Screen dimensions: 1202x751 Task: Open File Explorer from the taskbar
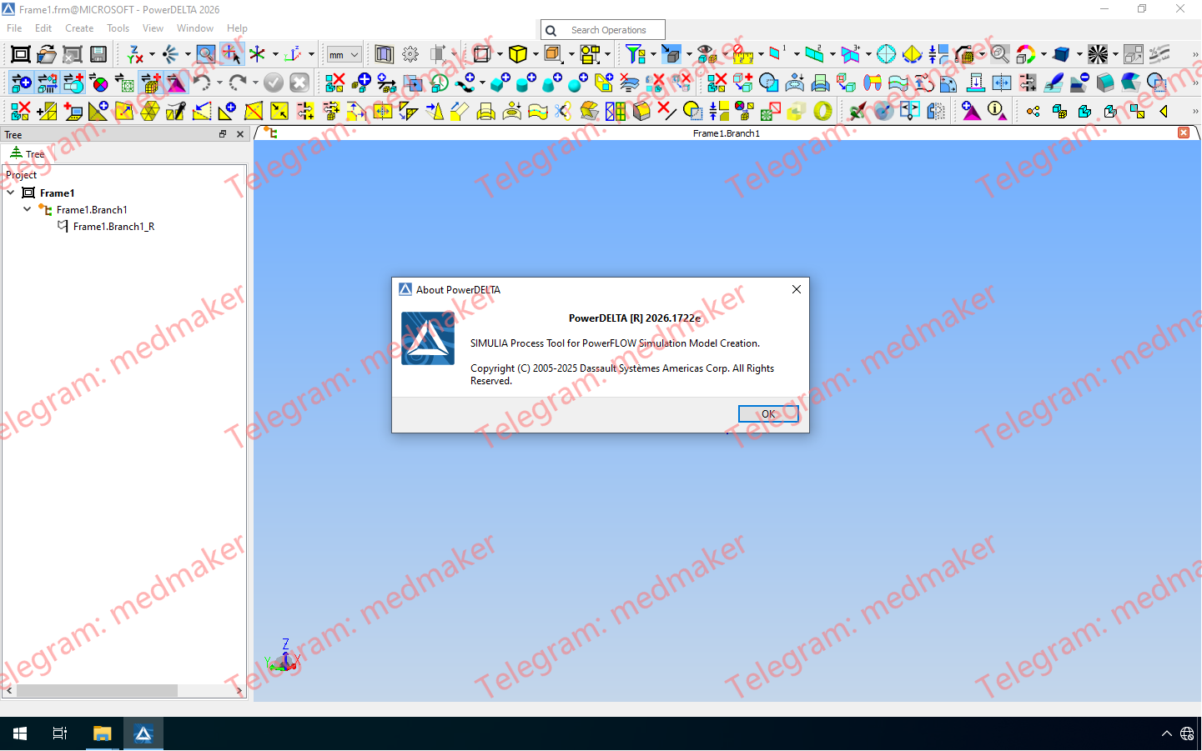(101, 733)
